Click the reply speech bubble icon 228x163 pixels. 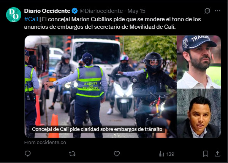[x=28, y=154]
